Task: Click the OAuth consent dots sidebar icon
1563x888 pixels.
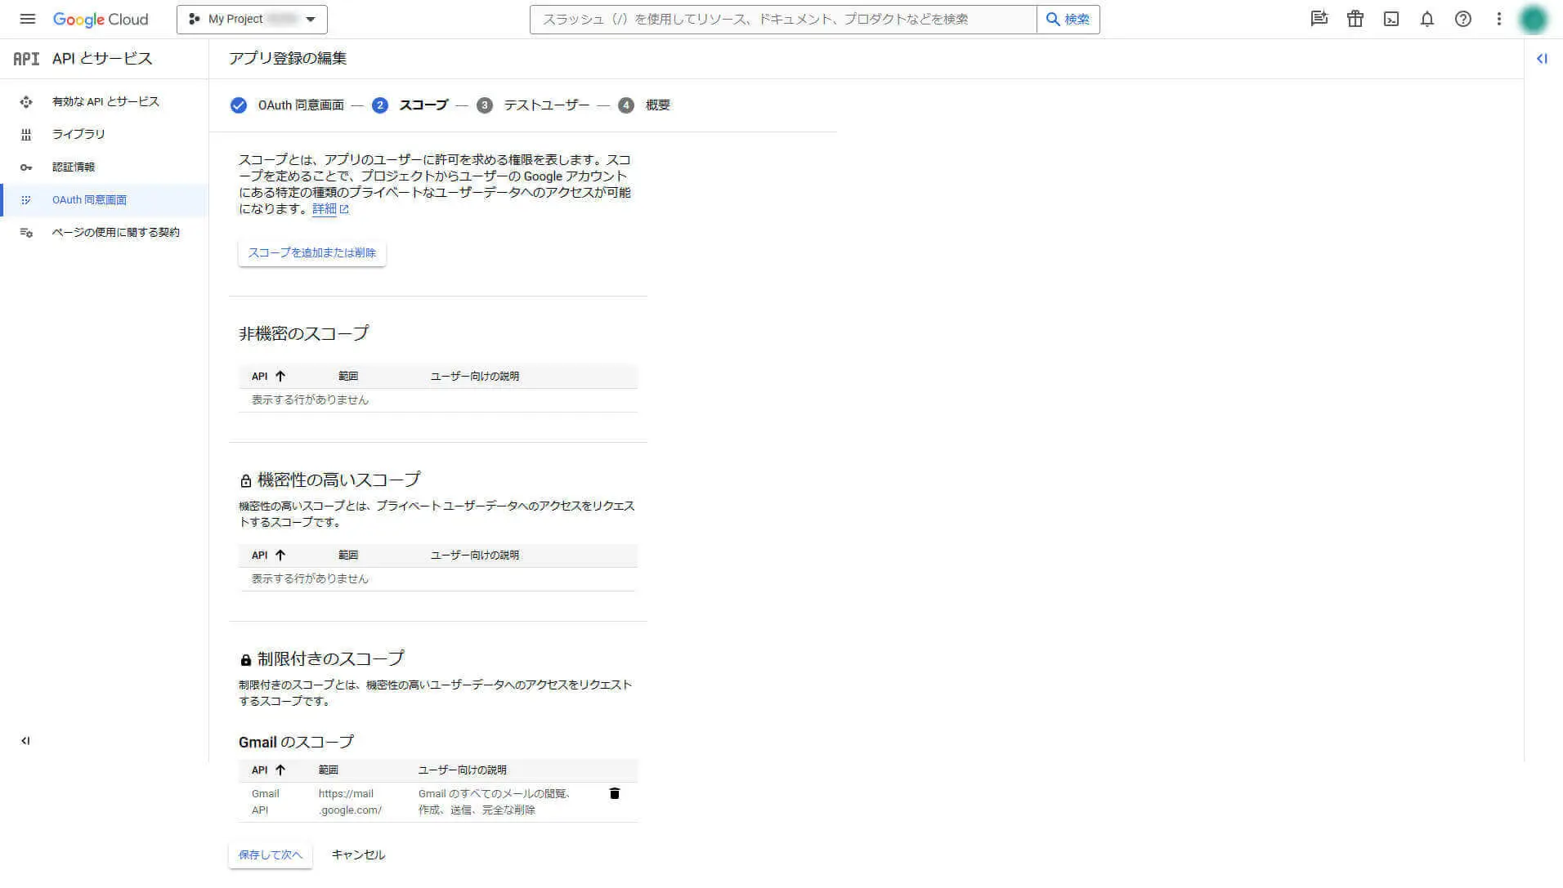Action: [x=26, y=199]
